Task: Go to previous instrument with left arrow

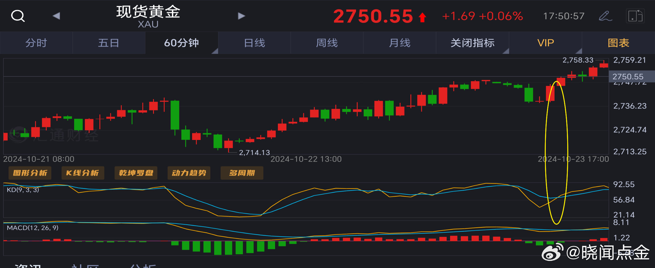Action: click(x=56, y=16)
